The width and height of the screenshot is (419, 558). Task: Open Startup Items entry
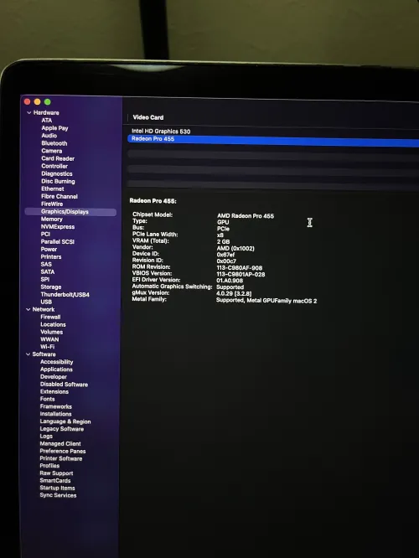pos(57,488)
